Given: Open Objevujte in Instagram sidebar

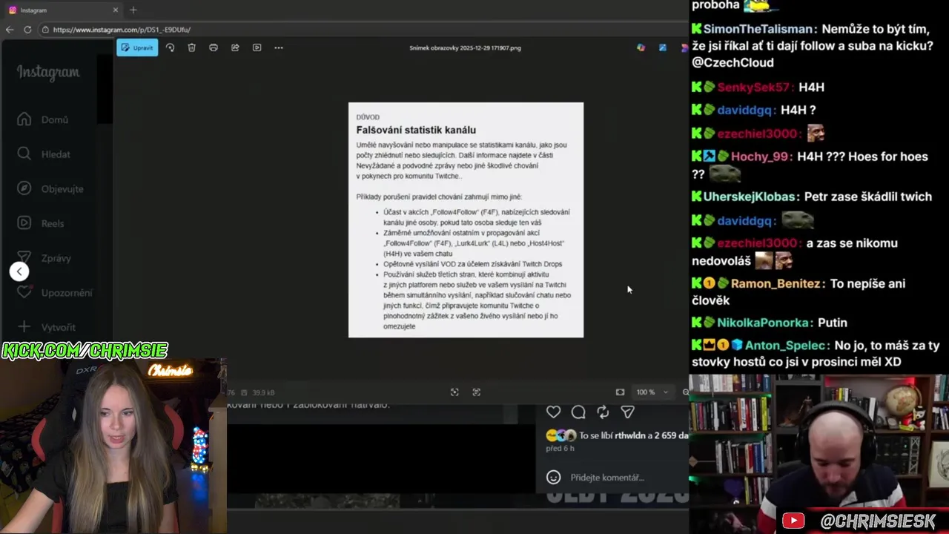Looking at the screenshot, I should [51, 188].
